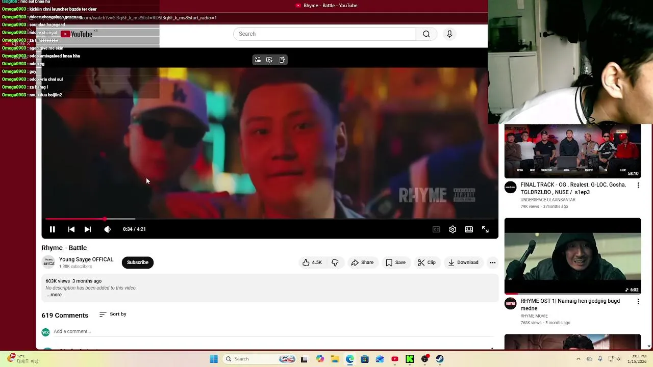Launch Copilot from taskbar
Screen dimensions: 653x367
pyautogui.click(x=320, y=359)
